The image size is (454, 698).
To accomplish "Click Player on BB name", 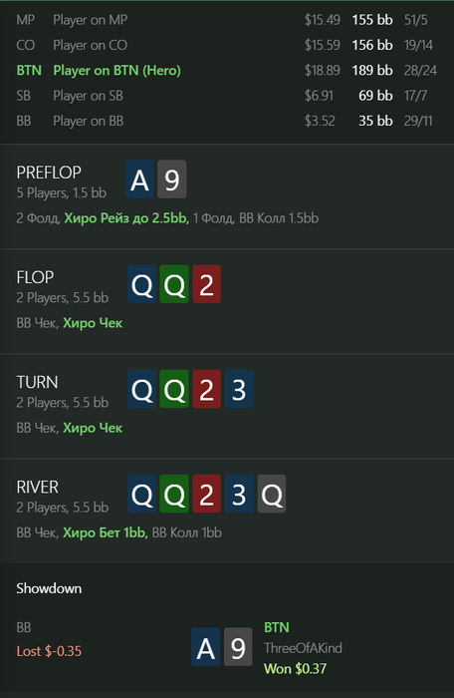I will click(89, 121).
